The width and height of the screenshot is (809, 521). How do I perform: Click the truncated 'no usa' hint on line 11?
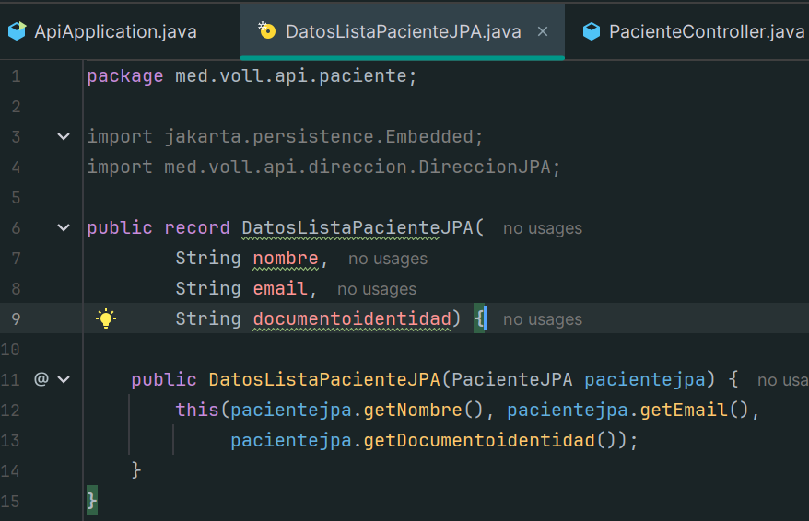pos(782,380)
